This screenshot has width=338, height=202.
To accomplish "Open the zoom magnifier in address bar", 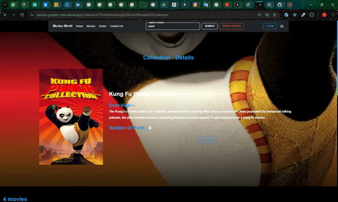I will (x=259, y=15).
